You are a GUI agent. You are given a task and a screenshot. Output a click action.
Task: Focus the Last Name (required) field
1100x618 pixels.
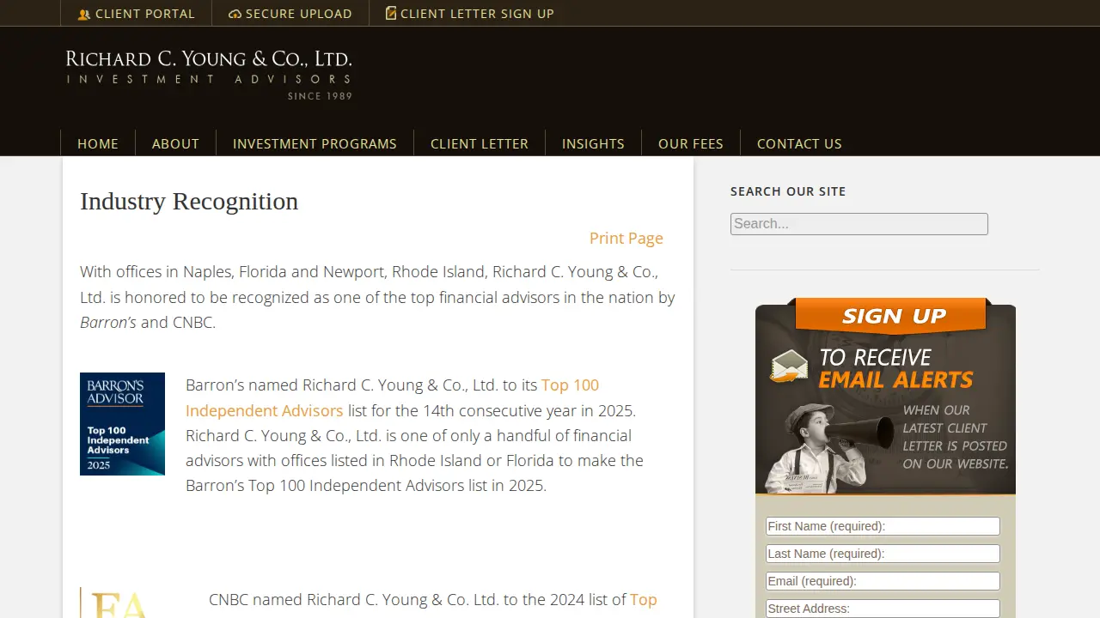[x=883, y=554]
